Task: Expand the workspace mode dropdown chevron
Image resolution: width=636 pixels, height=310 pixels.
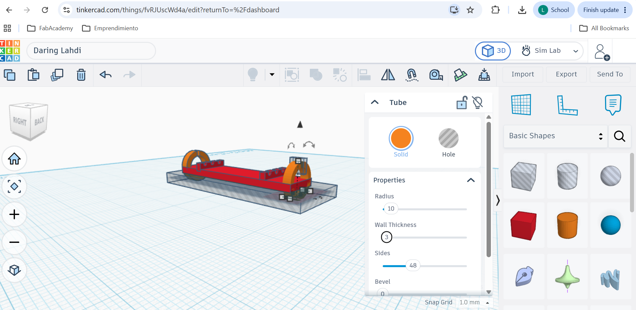Action: click(x=576, y=51)
